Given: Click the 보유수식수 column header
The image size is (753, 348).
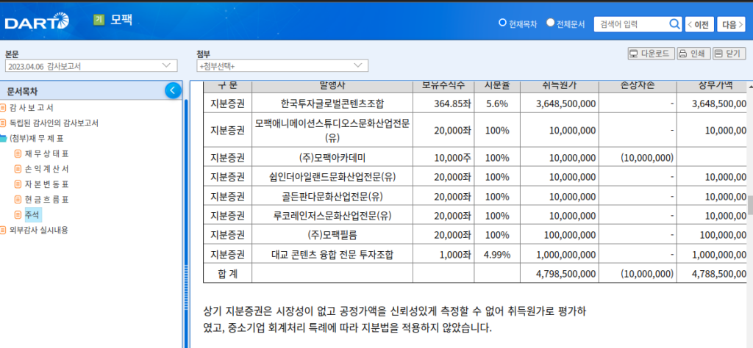Looking at the screenshot, I should tap(443, 87).
